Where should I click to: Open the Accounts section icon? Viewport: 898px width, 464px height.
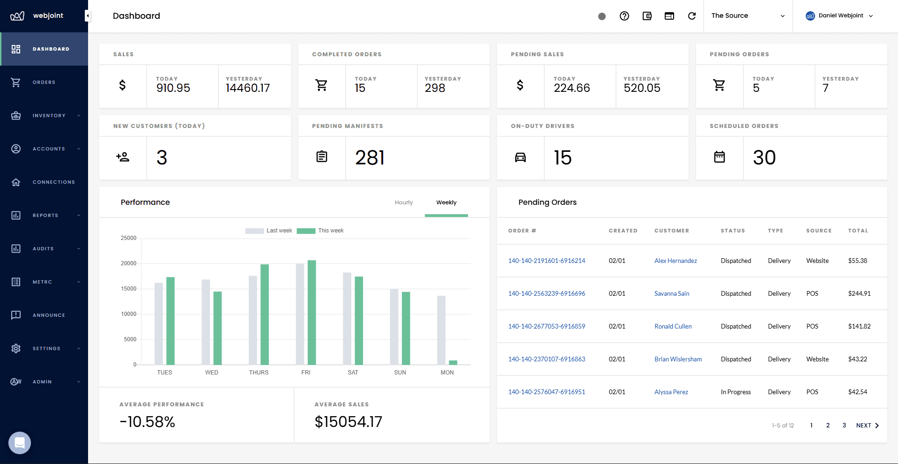click(16, 149)
